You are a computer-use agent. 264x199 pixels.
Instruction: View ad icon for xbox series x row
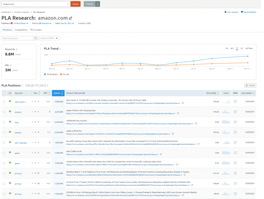(10, 101)
